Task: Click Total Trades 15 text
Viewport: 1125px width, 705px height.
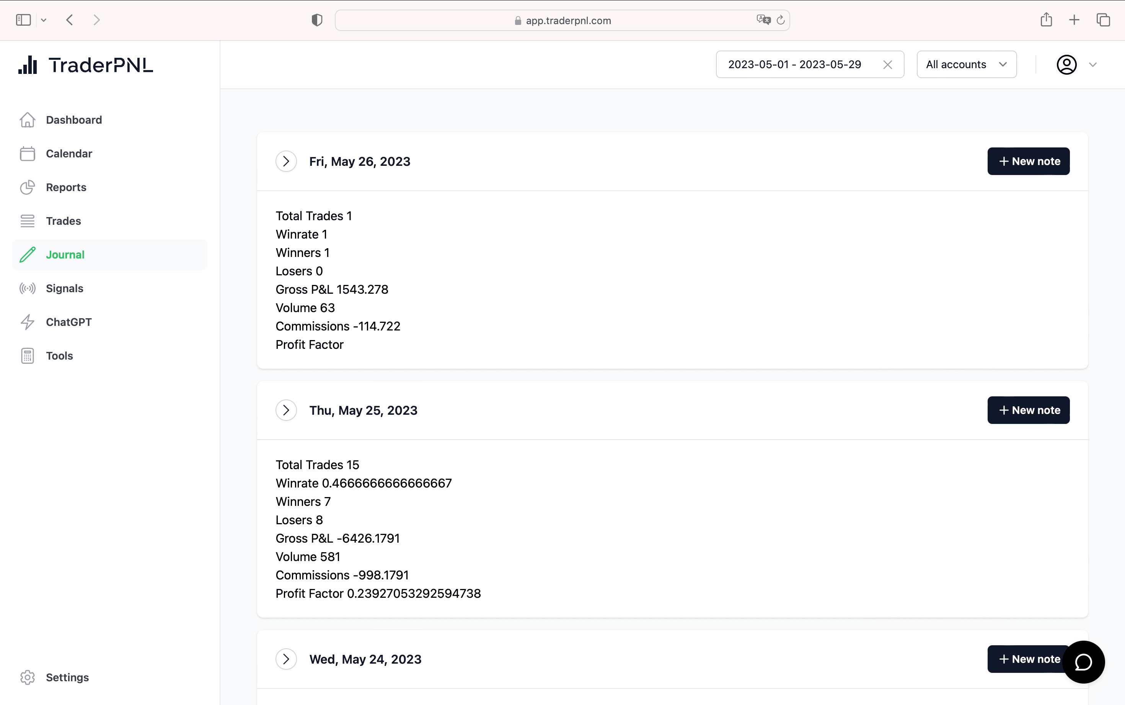Action: coord(317,465)
